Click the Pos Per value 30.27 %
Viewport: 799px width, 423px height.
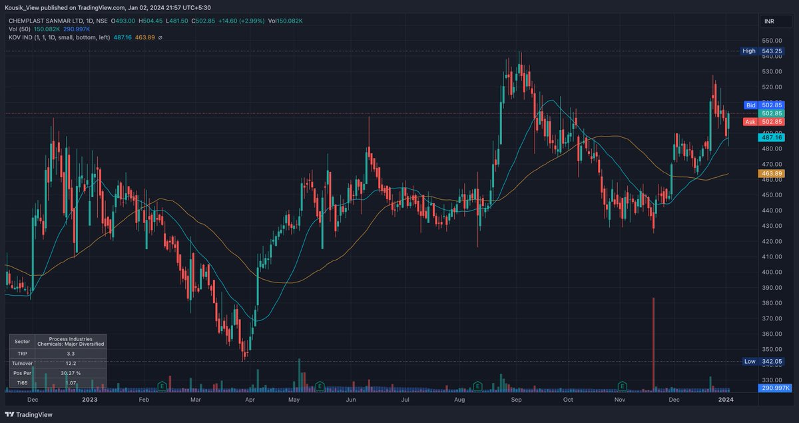(71, 373)
